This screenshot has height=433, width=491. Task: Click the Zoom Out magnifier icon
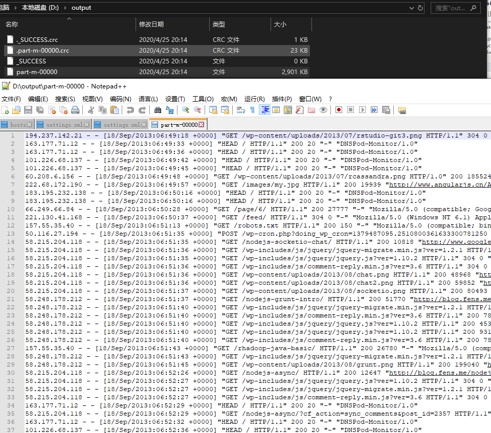(197, 110)
